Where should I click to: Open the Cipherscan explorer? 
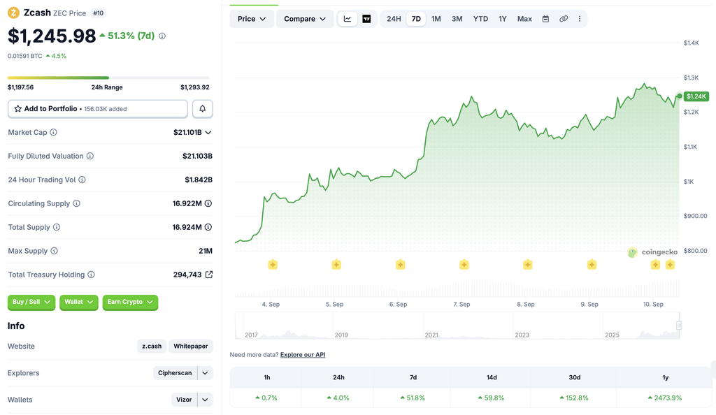(175, 373)
